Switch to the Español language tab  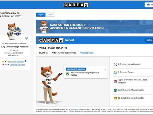click(50, 15)
